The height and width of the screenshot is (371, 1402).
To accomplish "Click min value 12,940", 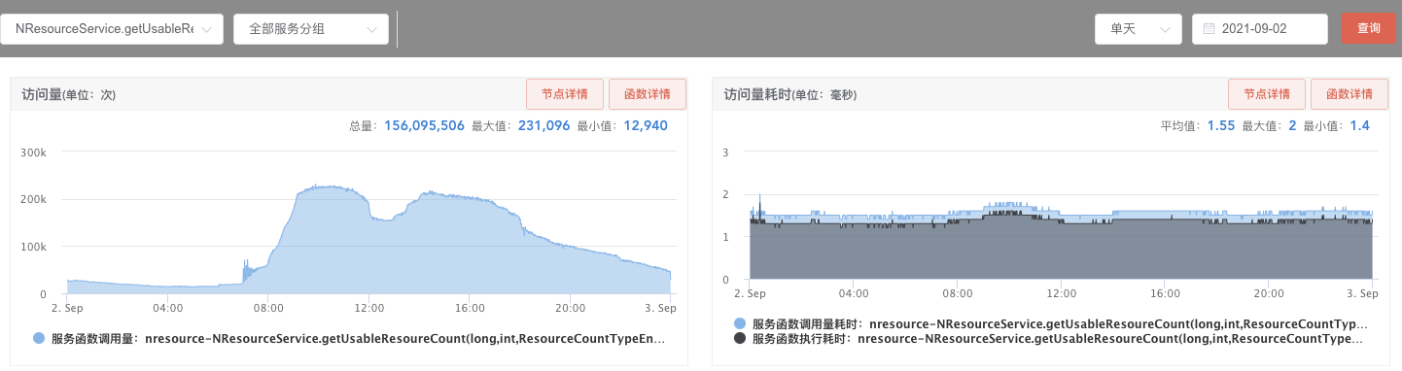I will 646,125.
